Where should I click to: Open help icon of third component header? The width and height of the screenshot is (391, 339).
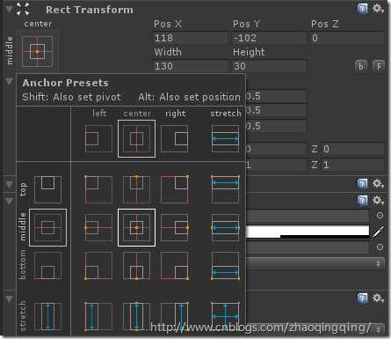362,201
